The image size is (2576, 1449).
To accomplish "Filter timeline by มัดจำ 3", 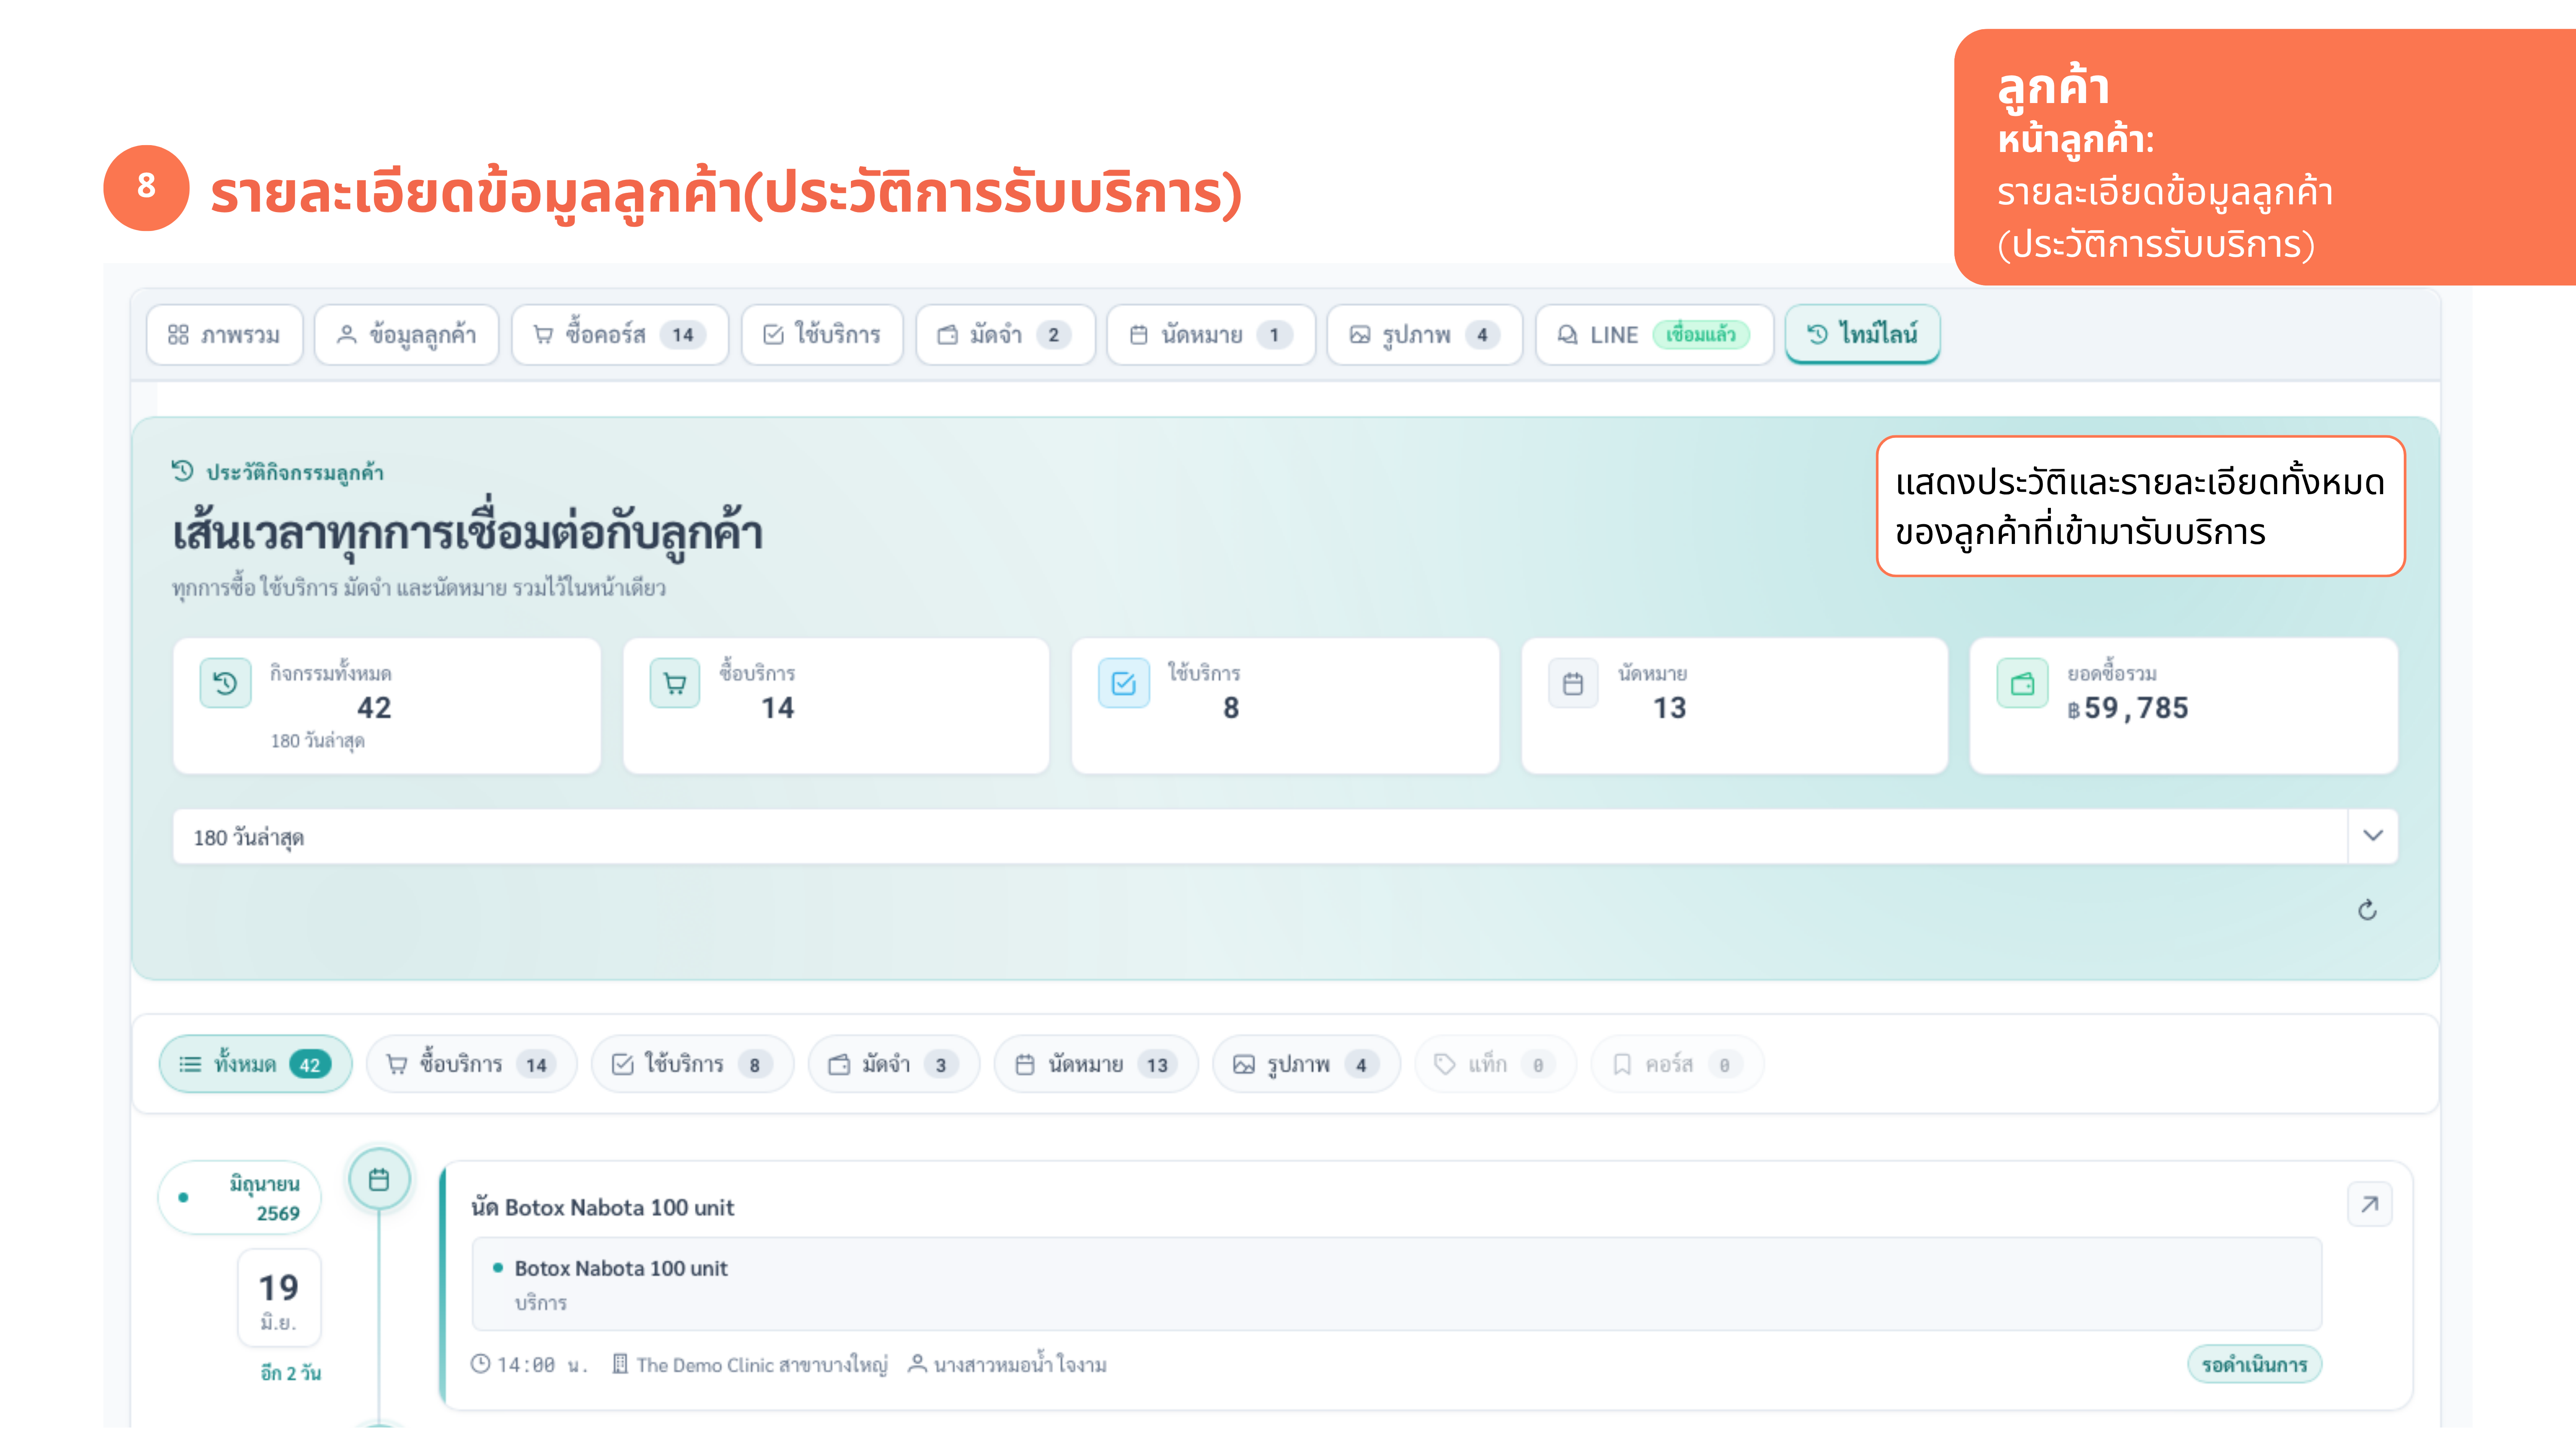I will (893, 1064).
